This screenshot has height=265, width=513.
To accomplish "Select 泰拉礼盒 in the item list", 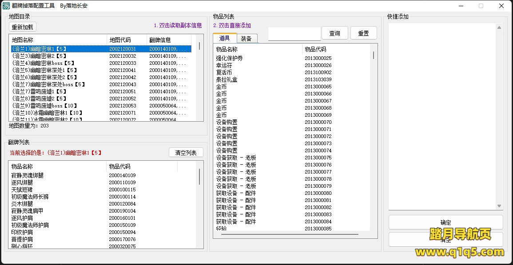I will pos(227,79).
